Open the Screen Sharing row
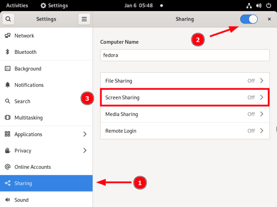The height and width of the screenshot is (207, 277). point(185,97)
